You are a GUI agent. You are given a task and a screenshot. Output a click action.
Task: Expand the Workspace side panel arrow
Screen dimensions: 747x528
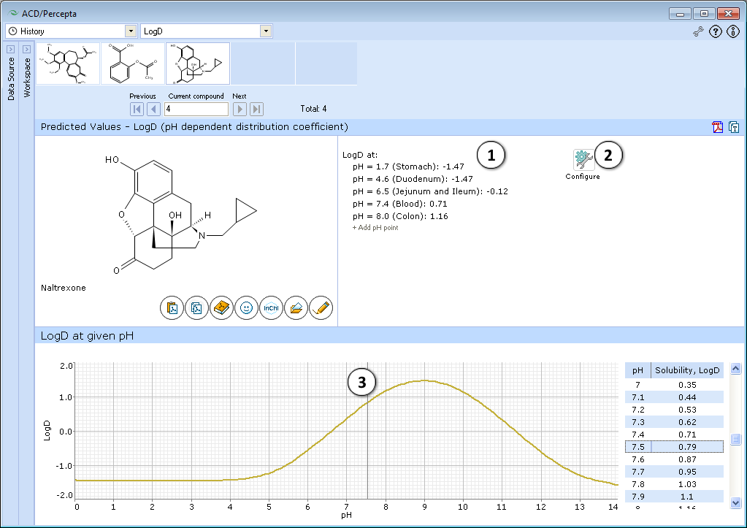(27, 49)
